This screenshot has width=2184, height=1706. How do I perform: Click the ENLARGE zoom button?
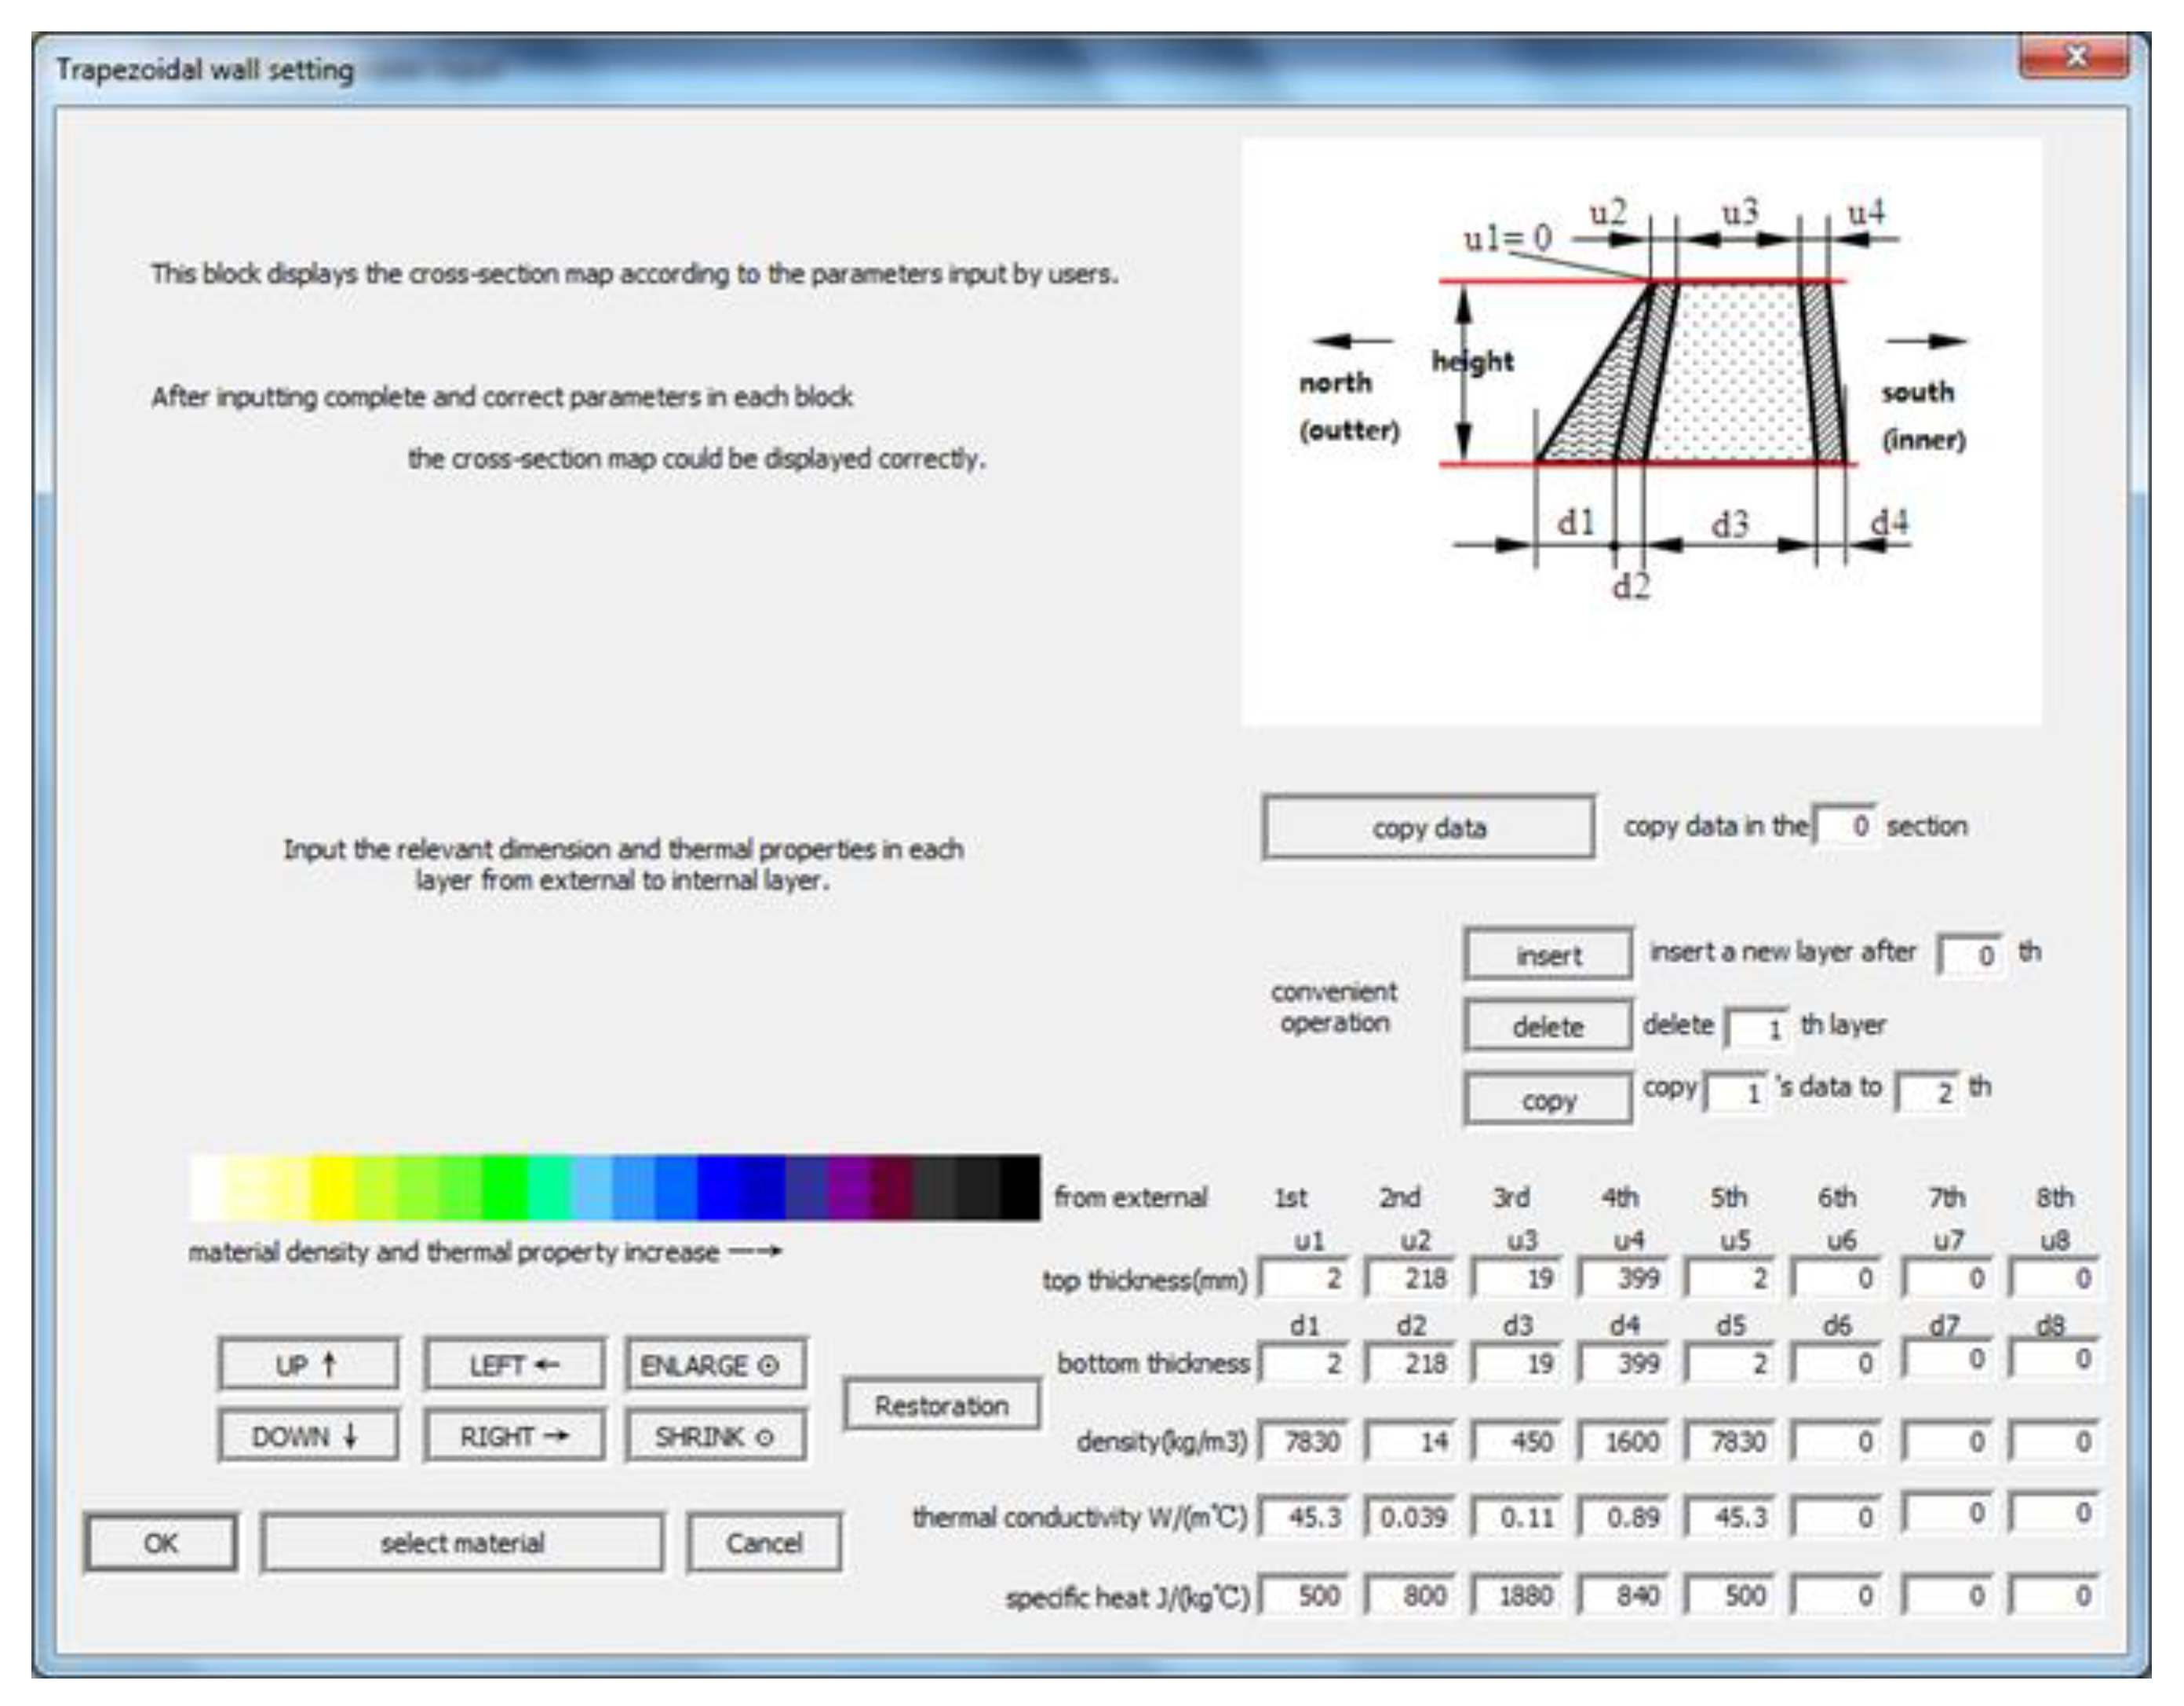[714, 1364]
